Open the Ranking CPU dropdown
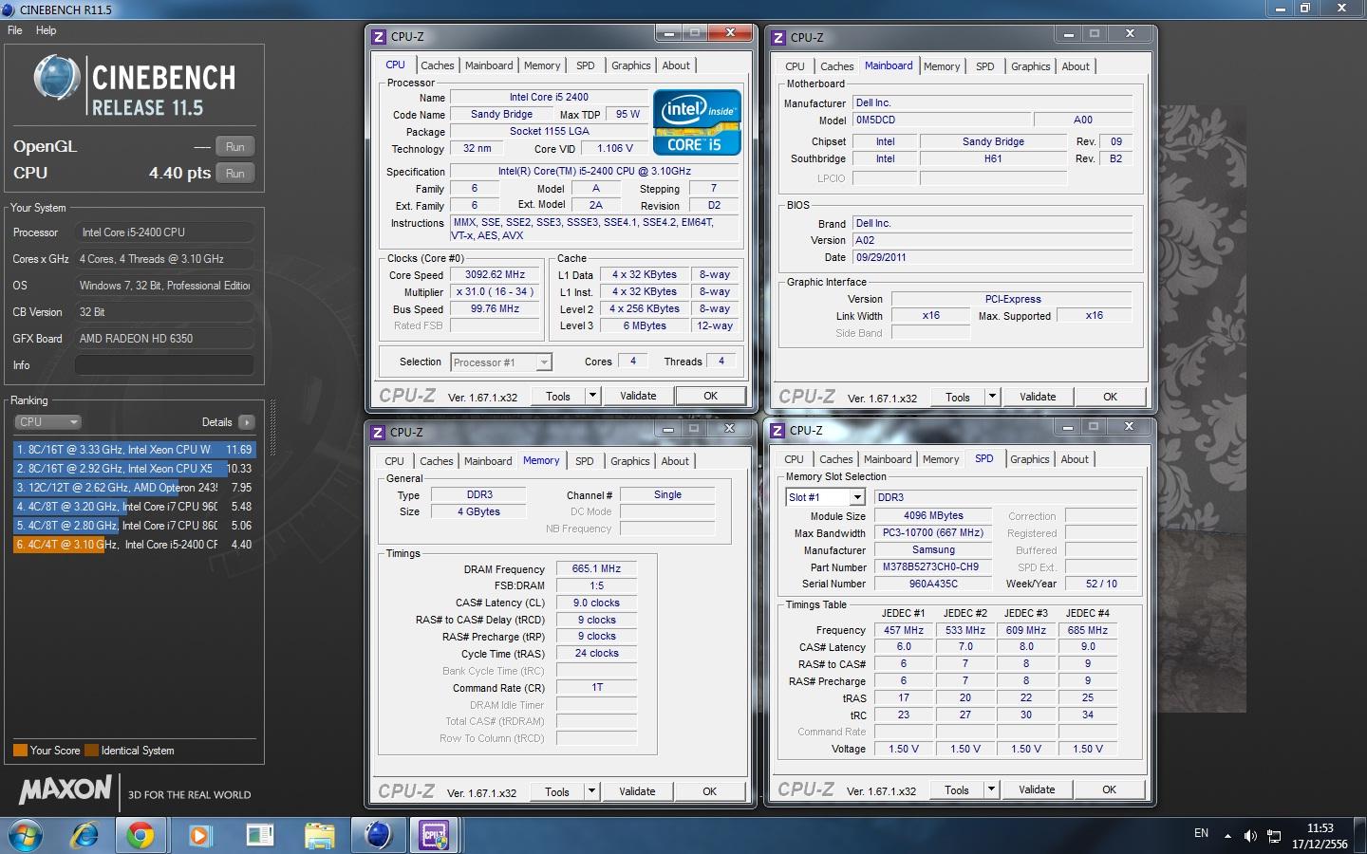The width and height of the screenshot is (1367, 854). (47, 422)
